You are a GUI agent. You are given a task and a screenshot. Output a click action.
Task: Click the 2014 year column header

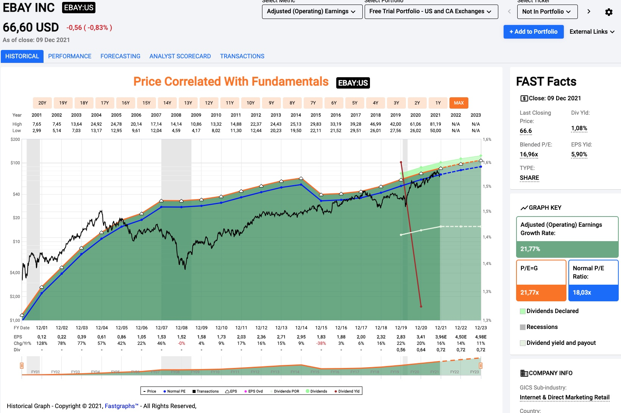pos(296,115)
